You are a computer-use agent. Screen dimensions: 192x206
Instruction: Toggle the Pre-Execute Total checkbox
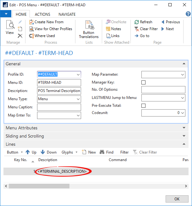[x=144, y=106]
